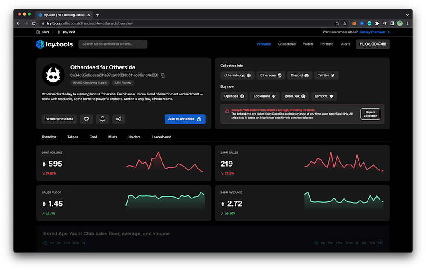Click the Report Collection button
Image resolution: width=426 pixels, height=270 pixels.
[370, 114]
